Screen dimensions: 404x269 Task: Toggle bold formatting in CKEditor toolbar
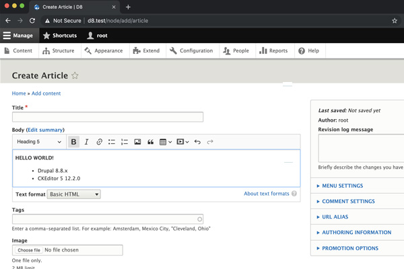pos(73,142)
